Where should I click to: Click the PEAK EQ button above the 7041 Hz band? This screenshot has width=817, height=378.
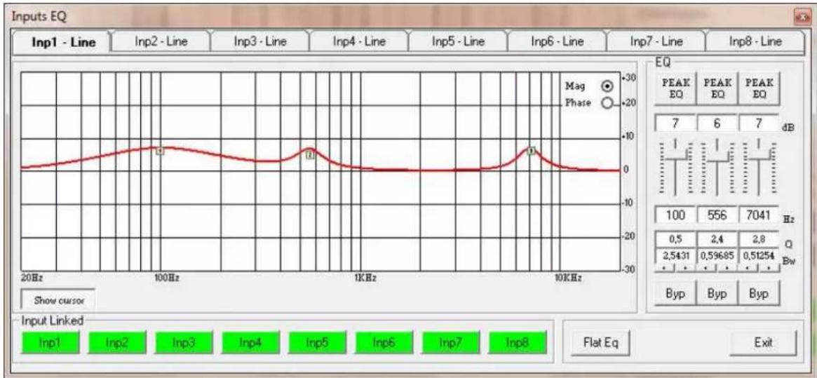759,88
